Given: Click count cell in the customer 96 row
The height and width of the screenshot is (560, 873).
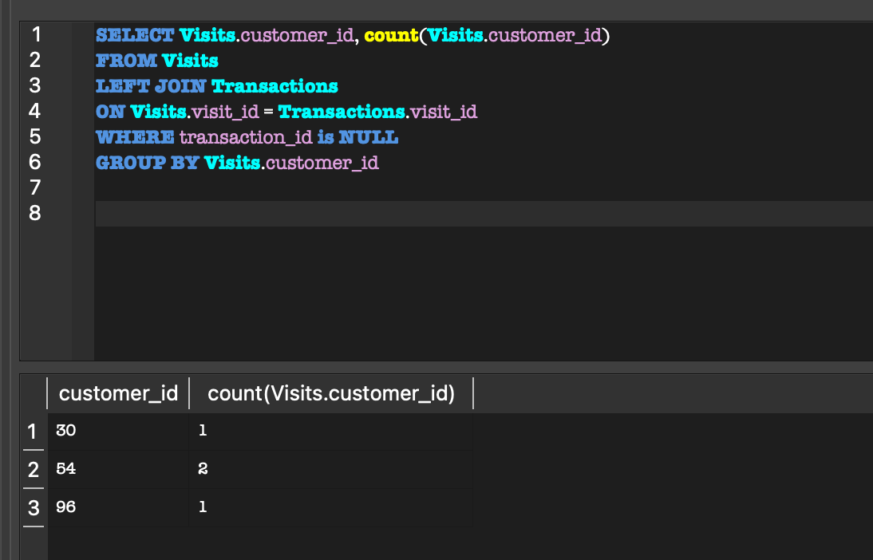Looking at the screenshot, I should tap(330, 507).
